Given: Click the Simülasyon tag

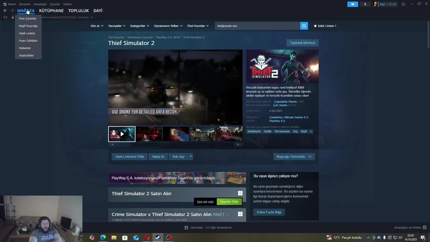Looking at the screenshot, I should [x=254, y=131].
